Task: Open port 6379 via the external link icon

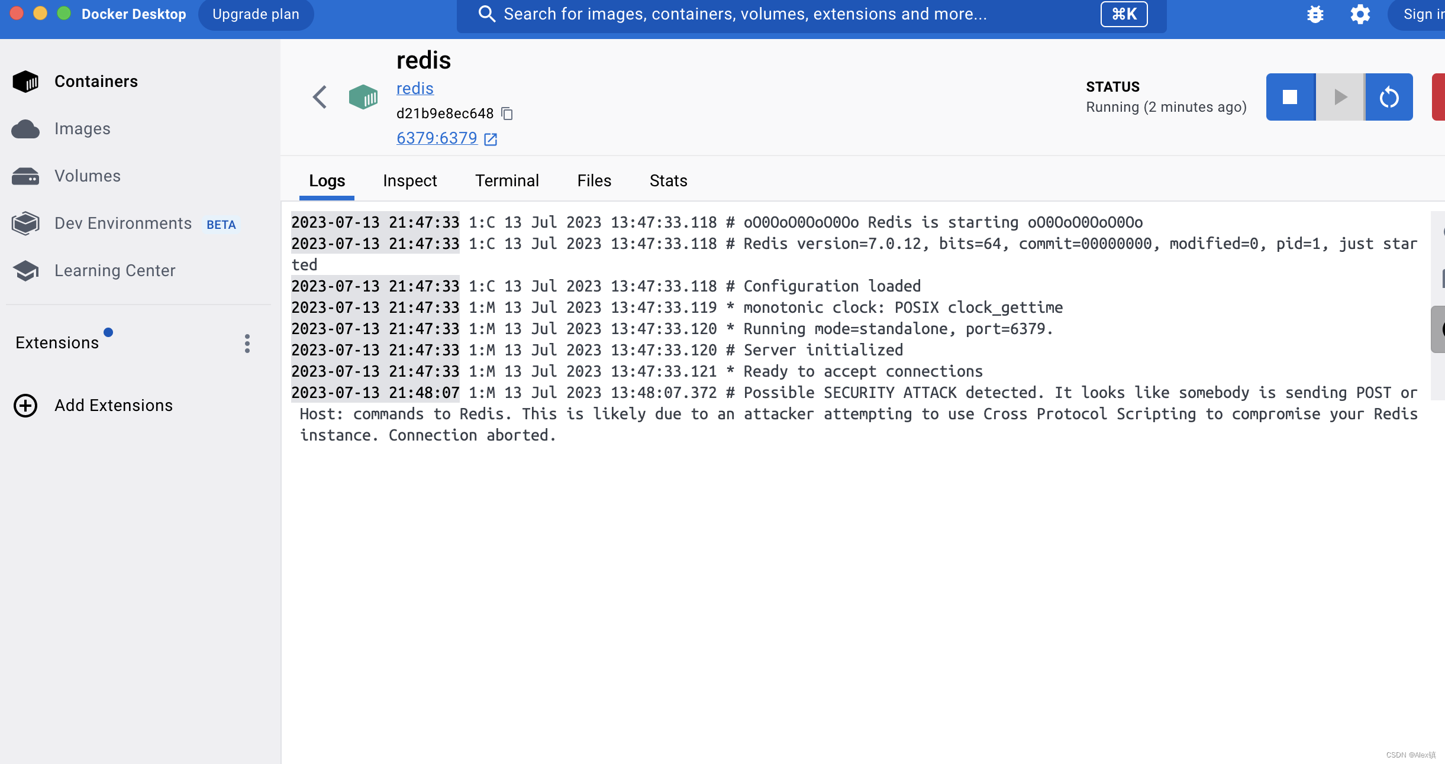Action: tap(491, 138)
